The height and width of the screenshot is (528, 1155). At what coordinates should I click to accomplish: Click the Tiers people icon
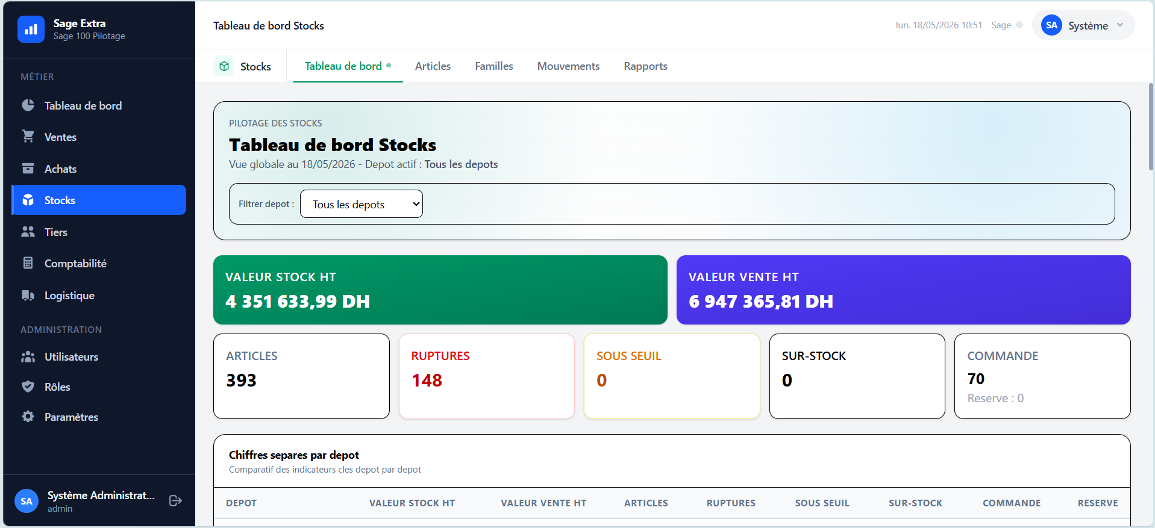click(28, 232)
